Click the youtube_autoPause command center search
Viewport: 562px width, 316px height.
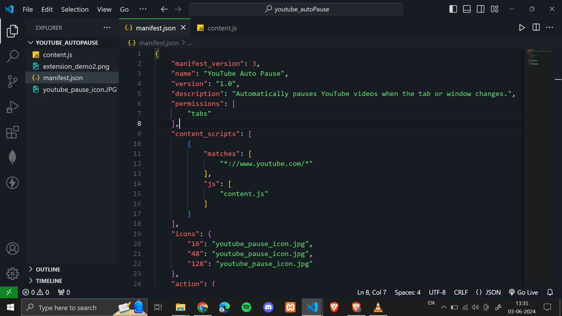click(x=296, y=9)
